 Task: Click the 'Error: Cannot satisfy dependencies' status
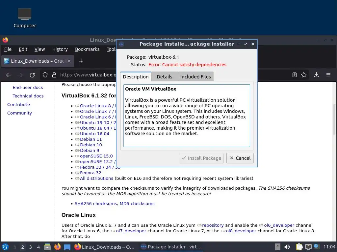tap(187, 65)
